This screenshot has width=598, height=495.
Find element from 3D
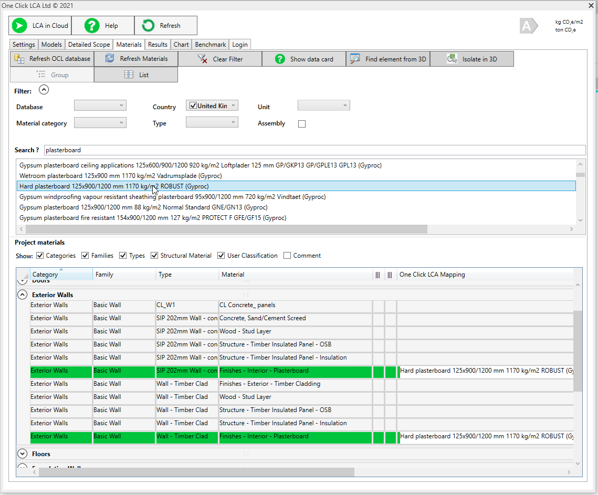(388, 59)
